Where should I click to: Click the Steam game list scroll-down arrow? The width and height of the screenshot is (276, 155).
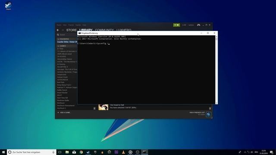(x=94, y=108)
